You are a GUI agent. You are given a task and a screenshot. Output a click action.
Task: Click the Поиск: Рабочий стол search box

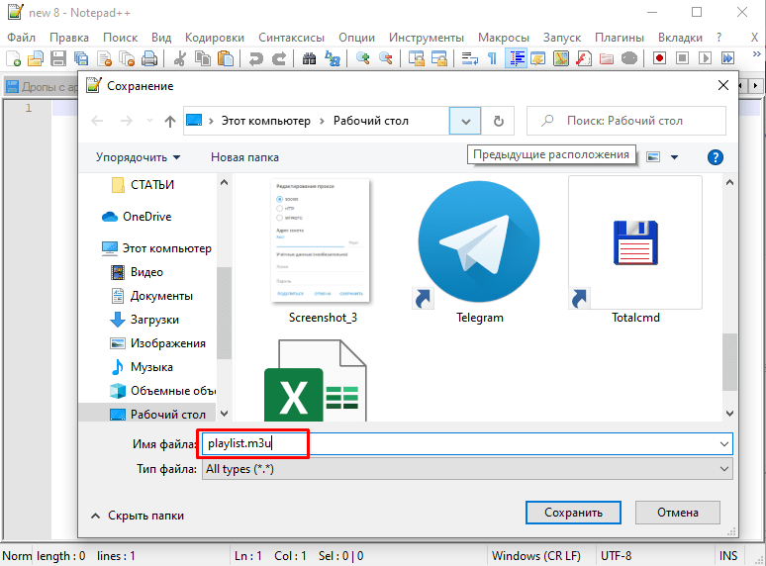[x=626, y=121]
